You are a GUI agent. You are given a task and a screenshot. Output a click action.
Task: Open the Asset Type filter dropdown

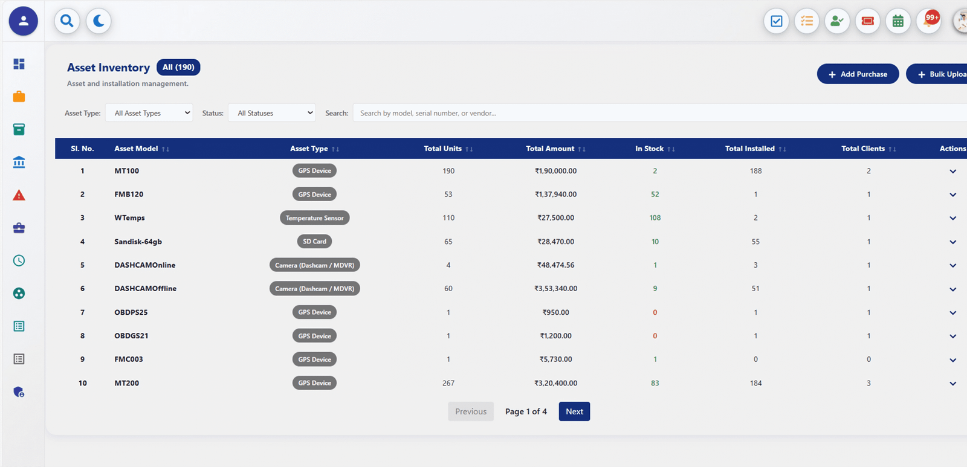click(x=149, y=113)
